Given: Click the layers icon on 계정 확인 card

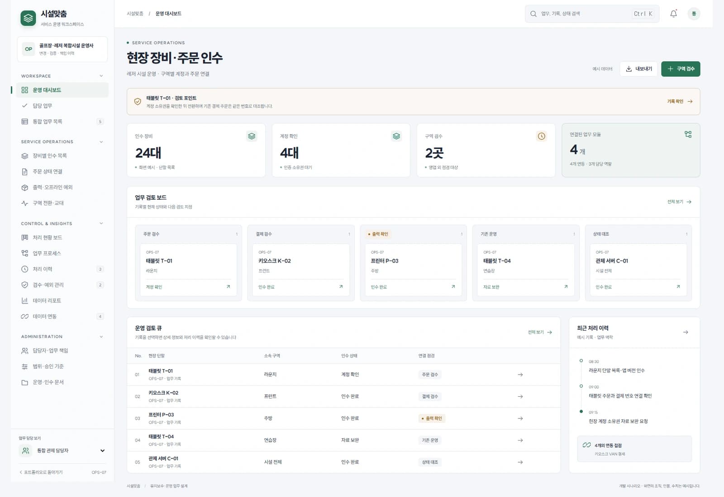Looking at the screenshot, I should (x=396, y=136).
